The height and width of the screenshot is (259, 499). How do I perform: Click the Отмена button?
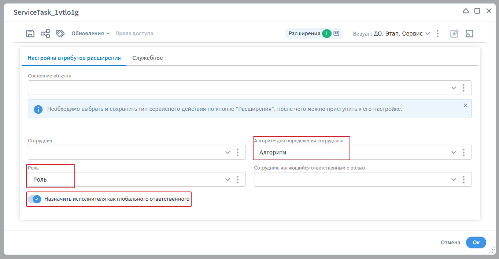click(450, 242)
